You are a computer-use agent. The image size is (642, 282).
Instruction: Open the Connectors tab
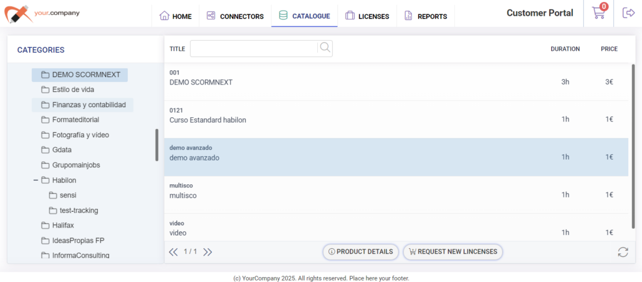(x=235, y=16)
